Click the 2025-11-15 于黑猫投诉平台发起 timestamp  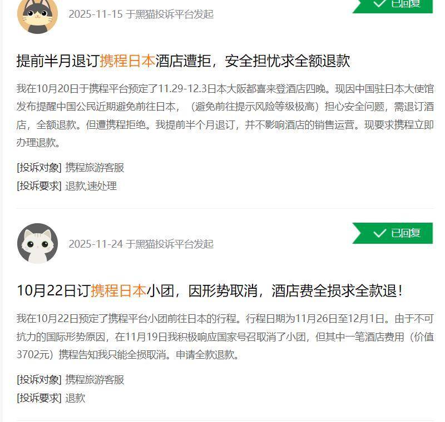pos(141,14)
